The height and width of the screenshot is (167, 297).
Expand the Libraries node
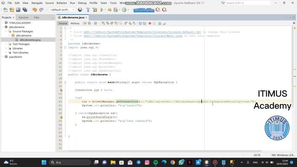click(6, 48)
